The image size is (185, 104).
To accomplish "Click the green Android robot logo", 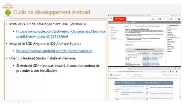I will pyautogui.click(x=8, y=12).
